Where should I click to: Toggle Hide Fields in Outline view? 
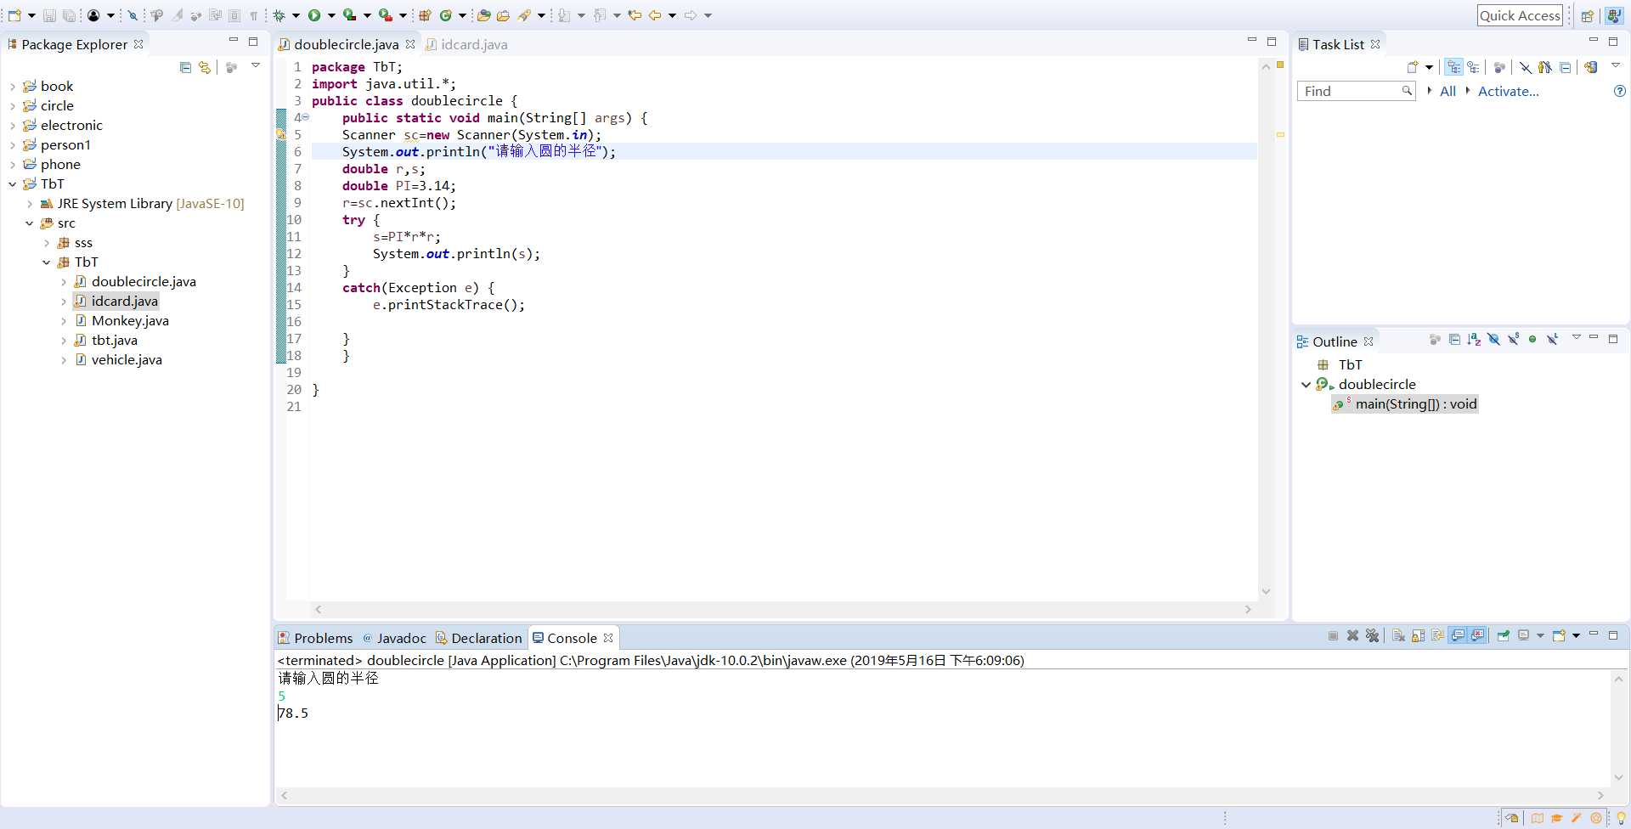(1493, 340)
